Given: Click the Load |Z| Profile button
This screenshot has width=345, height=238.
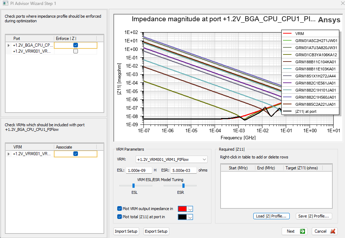Looking at the screenshot, I should [x=271, y=216].
